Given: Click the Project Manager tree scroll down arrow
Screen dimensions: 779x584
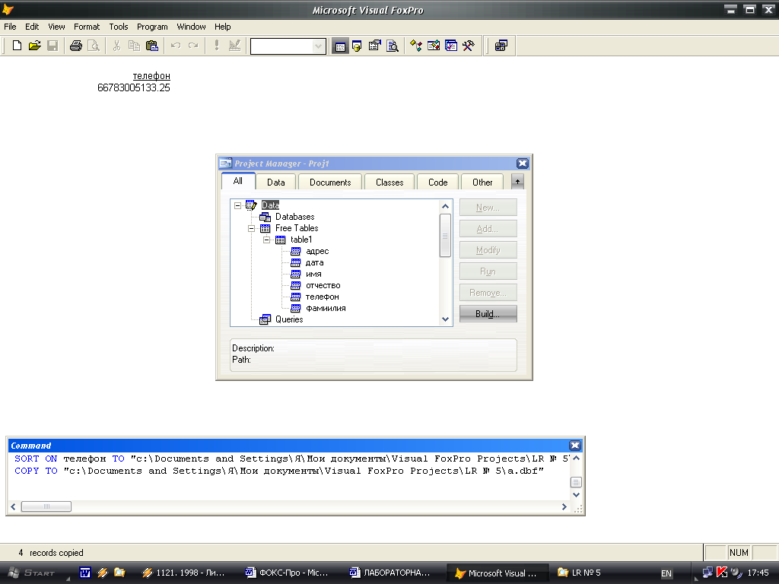Looking at the screenshot, I should point(445,319).
